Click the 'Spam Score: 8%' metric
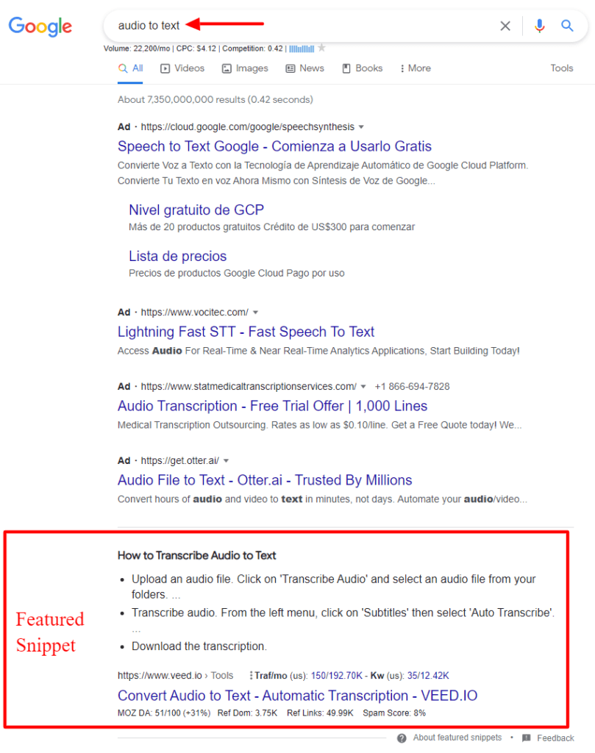The height and width of the screenshot is (753, 595). click(x=394, y=713)
